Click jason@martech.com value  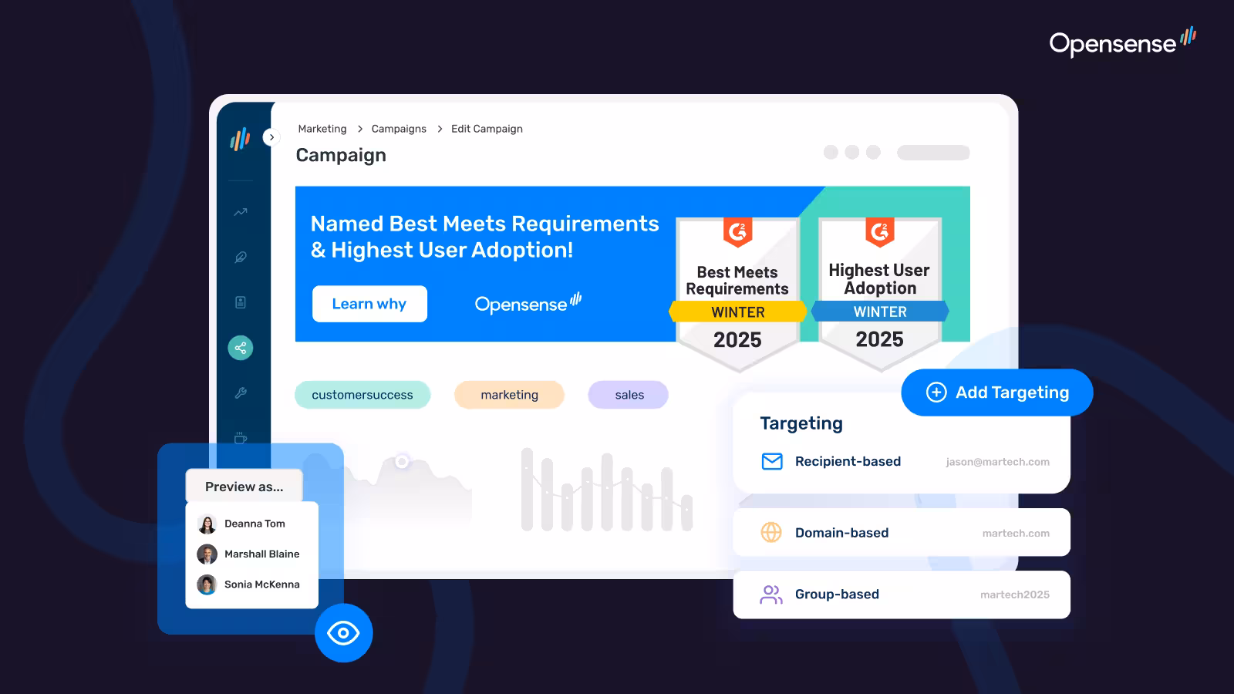point(998,462)
